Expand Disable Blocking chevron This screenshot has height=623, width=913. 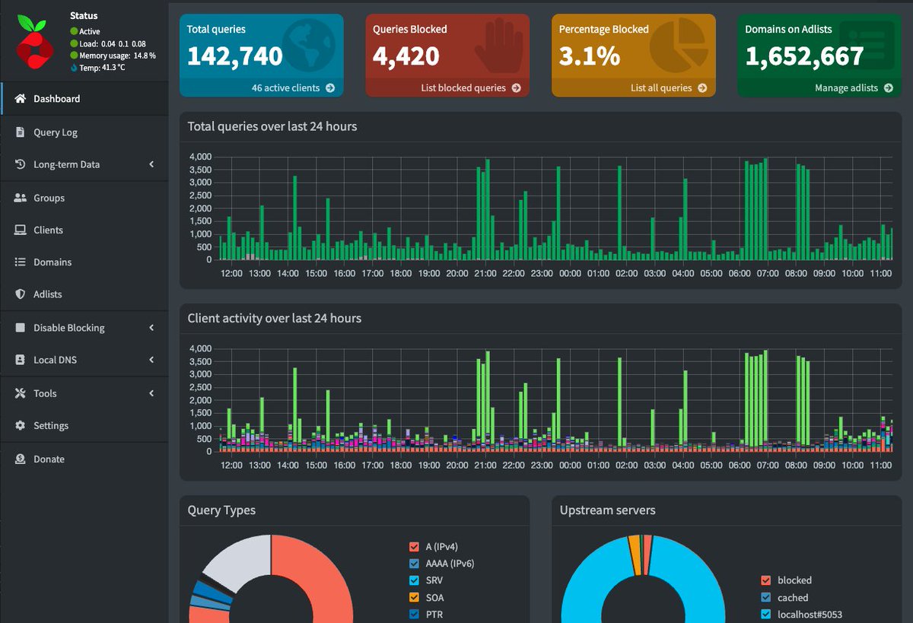click(151, 328)
